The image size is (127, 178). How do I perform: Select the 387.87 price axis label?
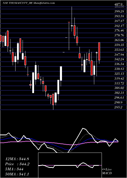coord(119,21)
